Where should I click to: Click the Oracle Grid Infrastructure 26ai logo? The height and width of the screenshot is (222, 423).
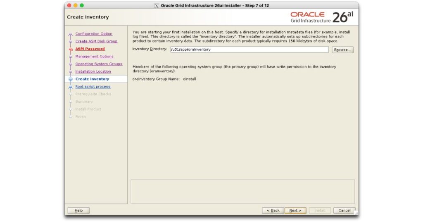322,17
